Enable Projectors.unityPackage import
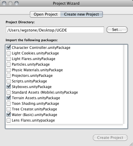Image resolution: width=133 pixels, height=146 pixels. click(9, 76)
